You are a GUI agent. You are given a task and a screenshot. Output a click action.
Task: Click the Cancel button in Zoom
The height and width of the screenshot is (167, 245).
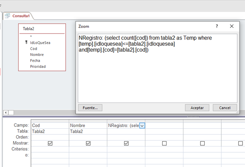[225, 108]
